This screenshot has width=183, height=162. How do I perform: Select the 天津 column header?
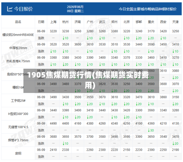pyautogui.click(x=175, y=22)
